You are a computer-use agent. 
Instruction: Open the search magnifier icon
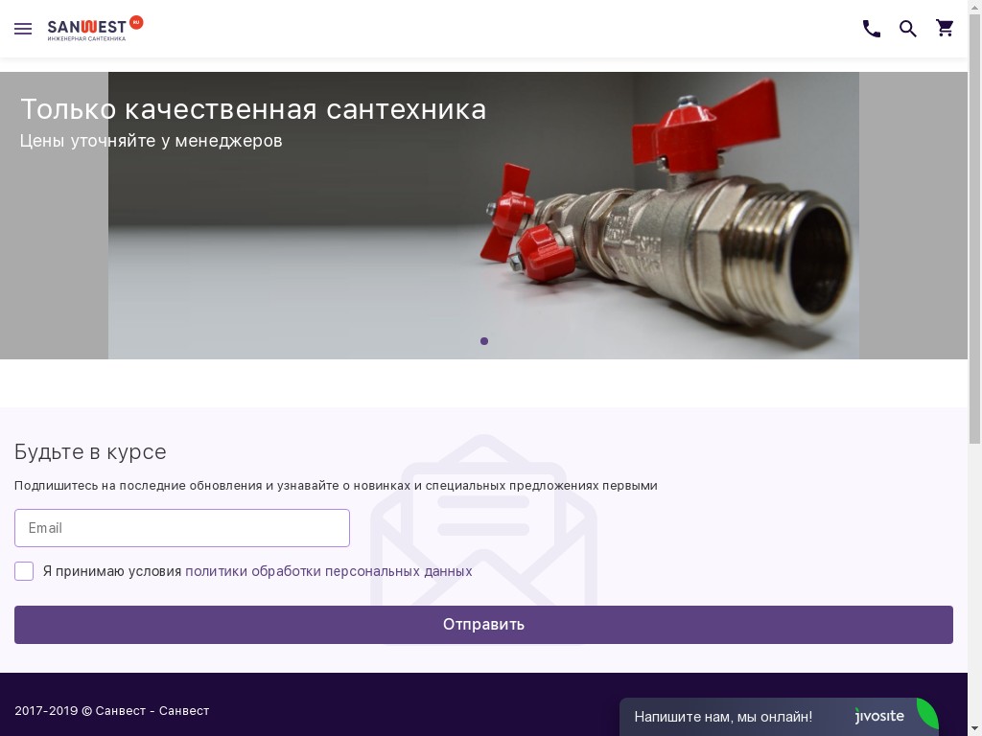(908, 29)
